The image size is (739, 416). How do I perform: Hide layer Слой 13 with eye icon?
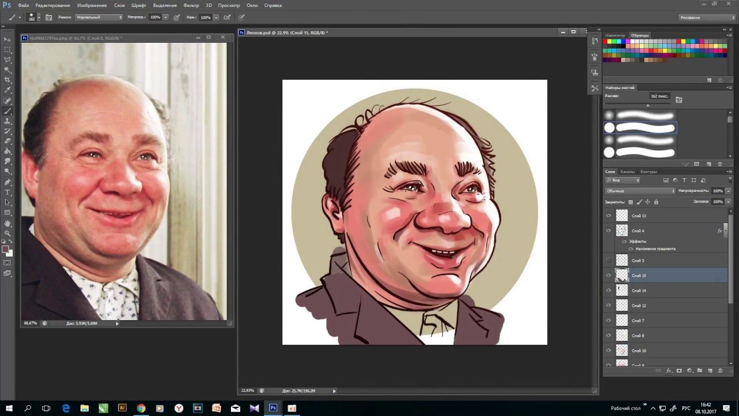608,216
